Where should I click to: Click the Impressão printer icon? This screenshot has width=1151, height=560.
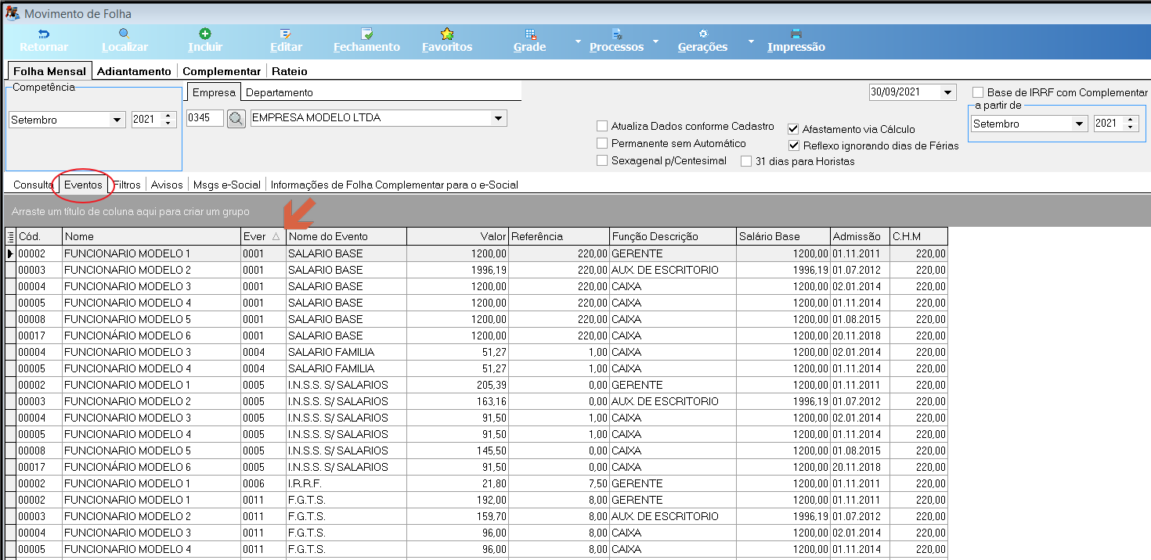796,34
